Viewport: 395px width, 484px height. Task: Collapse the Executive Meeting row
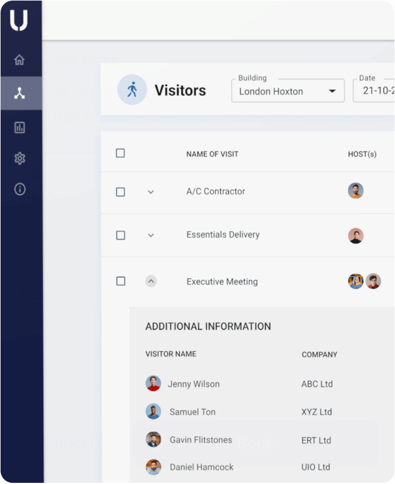coord(151,281)
